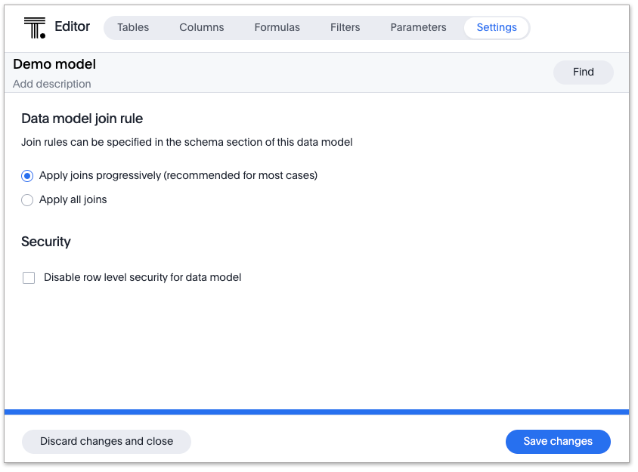Select Apply joins progressively radio button

pyautogui.click(x=27, y=176)
